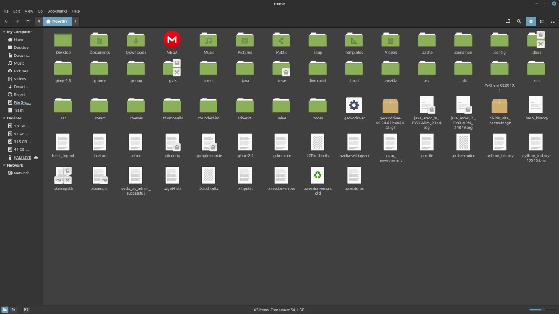Screen dimensions: 559x314
Task: Open the Bookmarks menu
Action: click(x=58, y=11)
